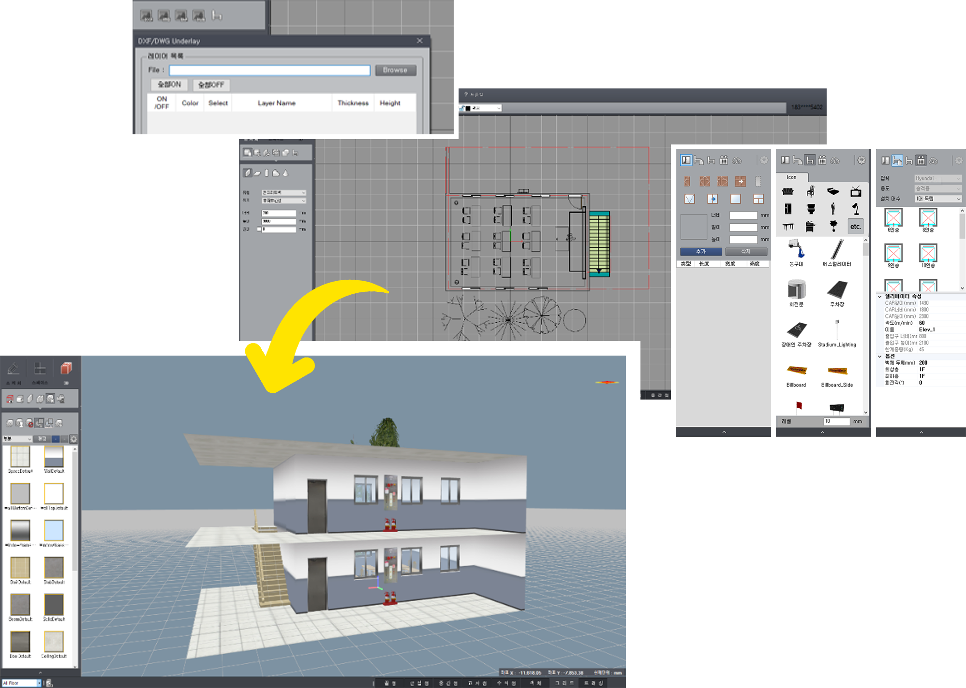Select the space layout mode icon
Image resolution: width=966 pixels, height=688 pixels.
40,369
